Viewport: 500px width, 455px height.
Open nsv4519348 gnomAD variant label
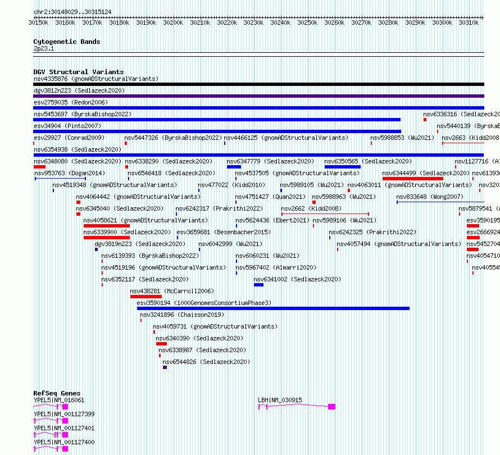[115, 185]
